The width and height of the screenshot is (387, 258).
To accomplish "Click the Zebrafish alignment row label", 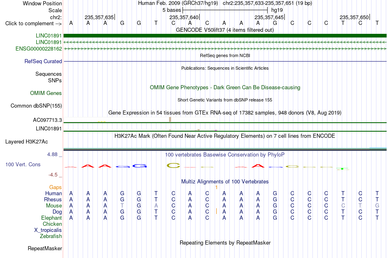I will 51,236.
